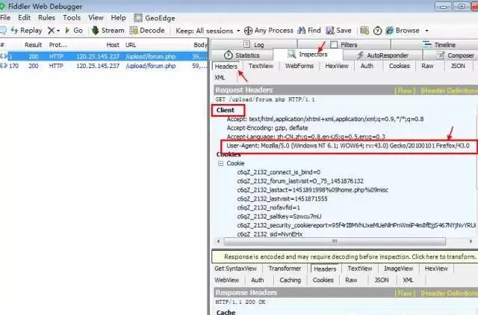Open the Browse dropdown arrow
The image size is (478, 315).
[x=426, y=31]
